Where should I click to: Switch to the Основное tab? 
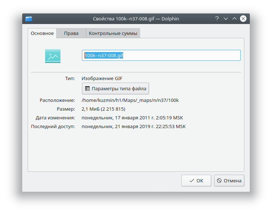(42, 33)
